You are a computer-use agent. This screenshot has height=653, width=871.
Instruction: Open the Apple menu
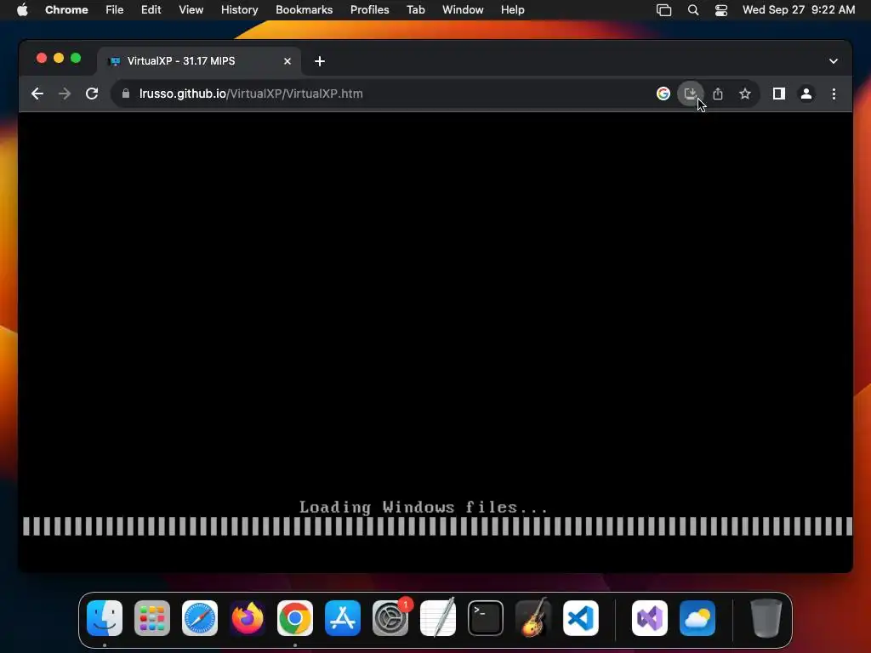click(22, 9)
